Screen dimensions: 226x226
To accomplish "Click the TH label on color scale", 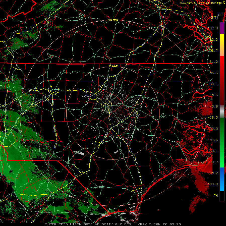I will click(x=216, y=196).
